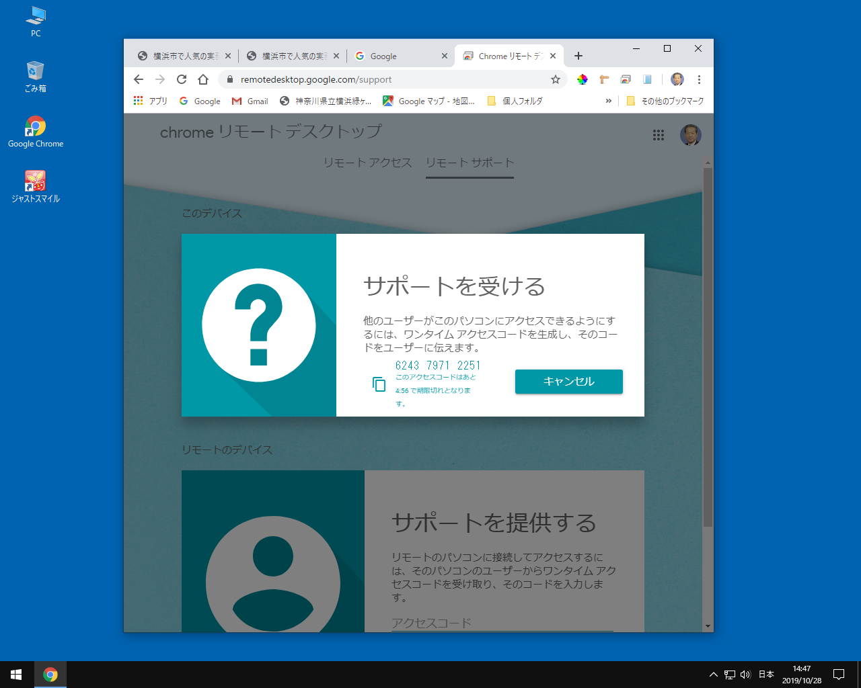
Task: Show hidden system tray icons
Action: click(714, 675)
